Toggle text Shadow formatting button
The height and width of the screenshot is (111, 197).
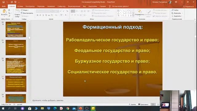click(46, 15)
